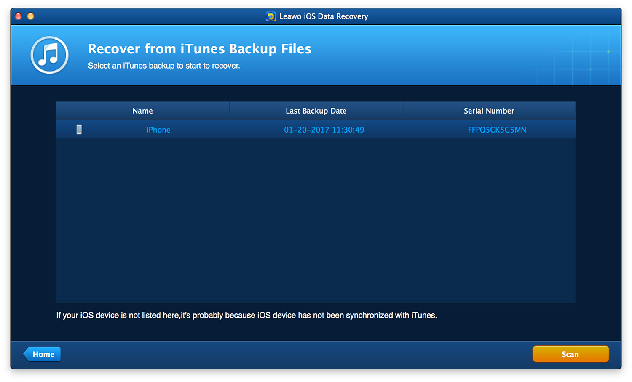Click the Last Backup Date column header

pyautogui.click(x=316, y=111)
